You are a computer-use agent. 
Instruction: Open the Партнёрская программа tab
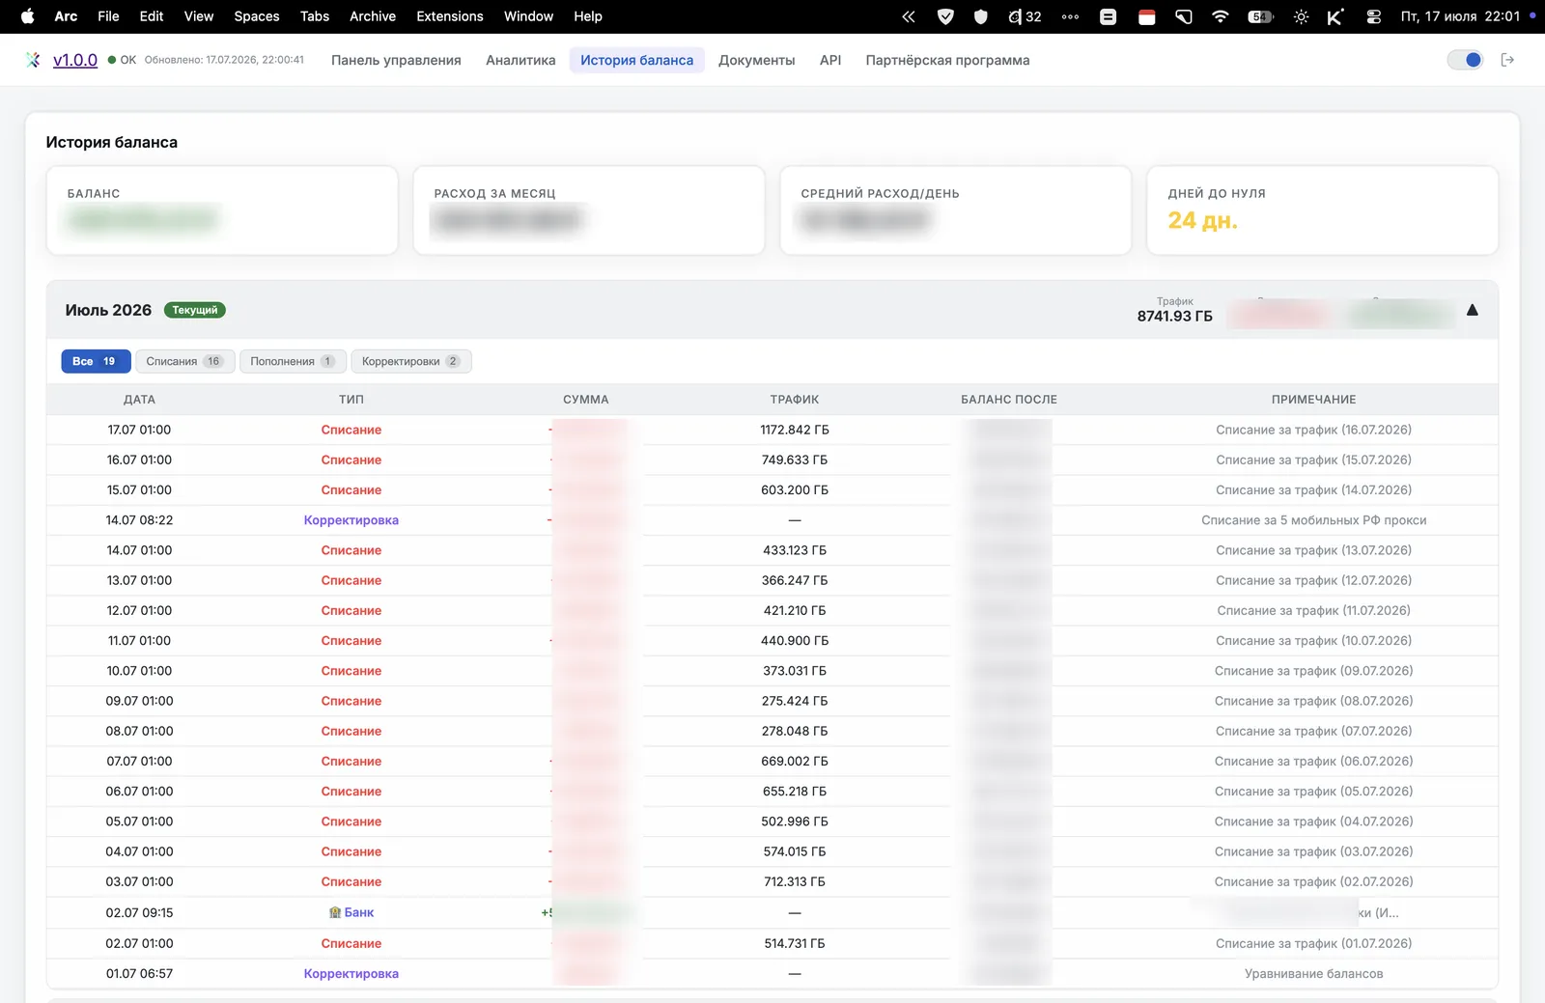947,60
